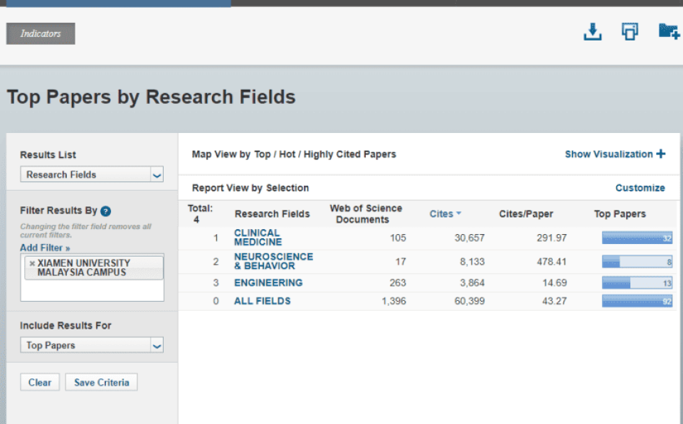Screen dimensions: 683x424
Task: Click the Filter Results By help icon
Action: (105, 211)
